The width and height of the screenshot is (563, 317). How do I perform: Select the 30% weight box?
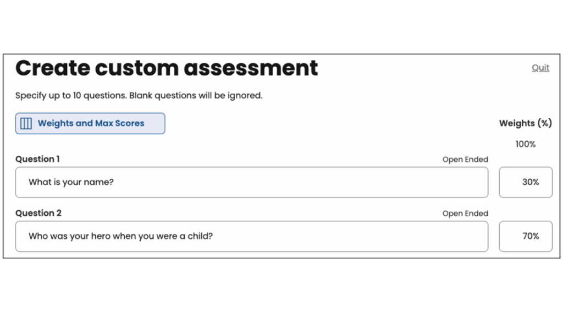click(x=526, y=182)
